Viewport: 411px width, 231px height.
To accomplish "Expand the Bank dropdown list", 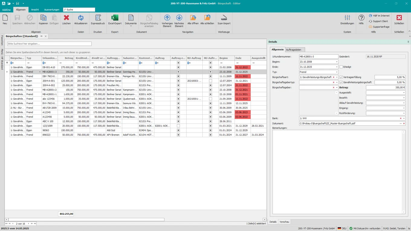I will (x=404, y=118).
